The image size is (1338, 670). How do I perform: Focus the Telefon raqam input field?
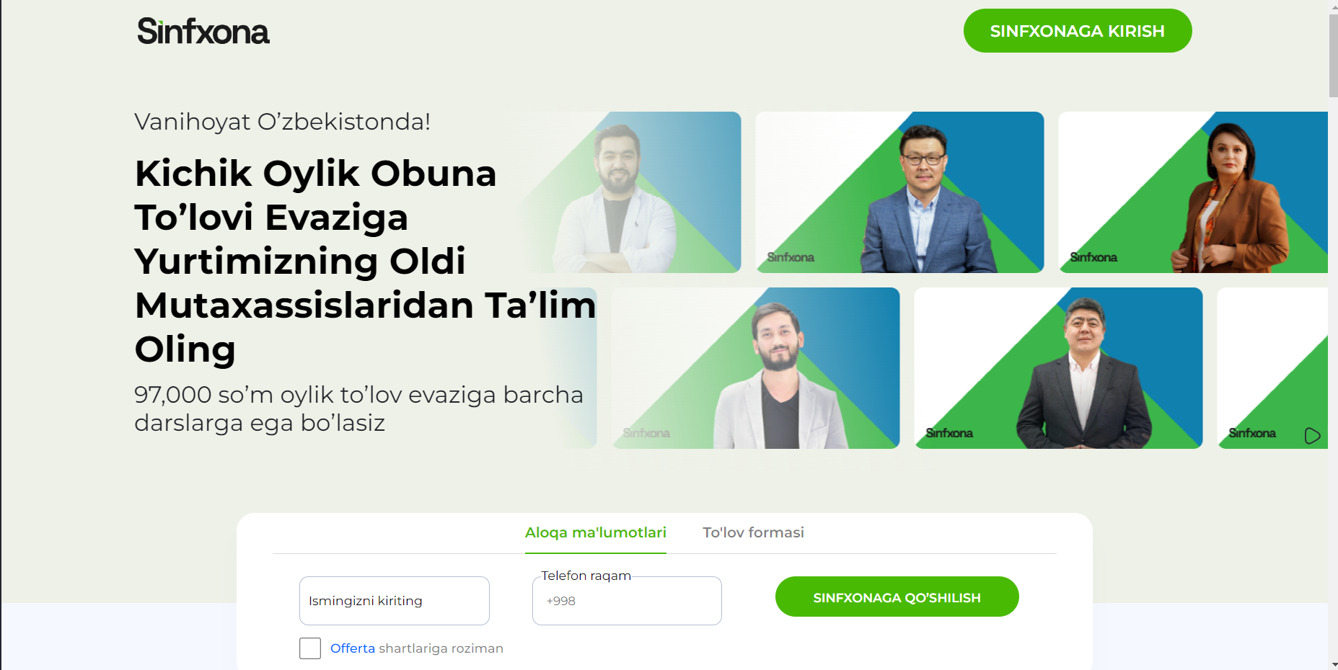click(627, 601)
